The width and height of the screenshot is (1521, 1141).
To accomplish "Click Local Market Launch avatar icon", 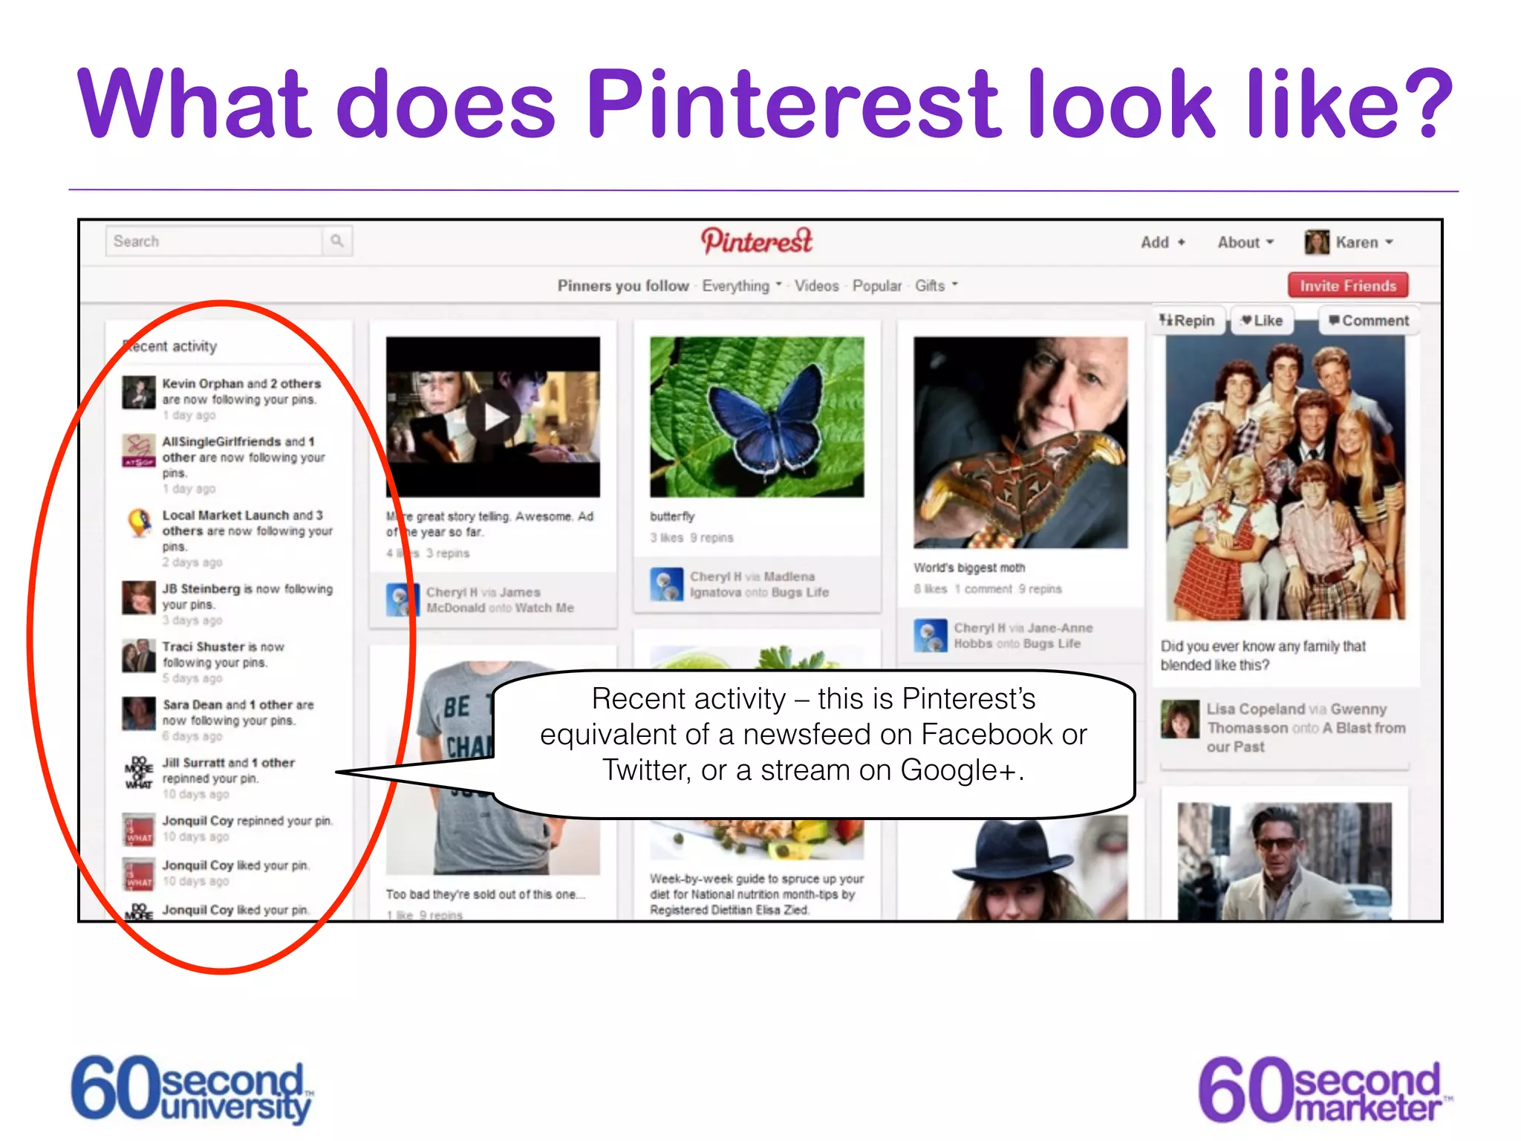I will 139,523.
